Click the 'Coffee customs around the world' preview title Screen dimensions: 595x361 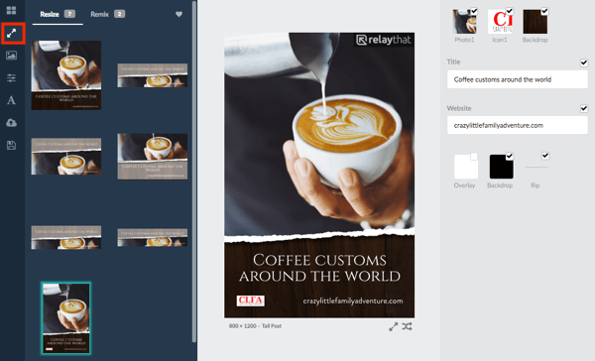pyautogui.click(x=319, y=268)
